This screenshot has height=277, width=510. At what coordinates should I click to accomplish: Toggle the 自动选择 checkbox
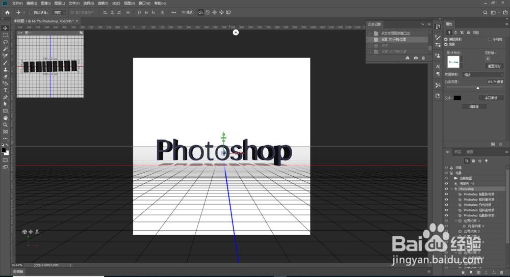[x=31, y=12]
